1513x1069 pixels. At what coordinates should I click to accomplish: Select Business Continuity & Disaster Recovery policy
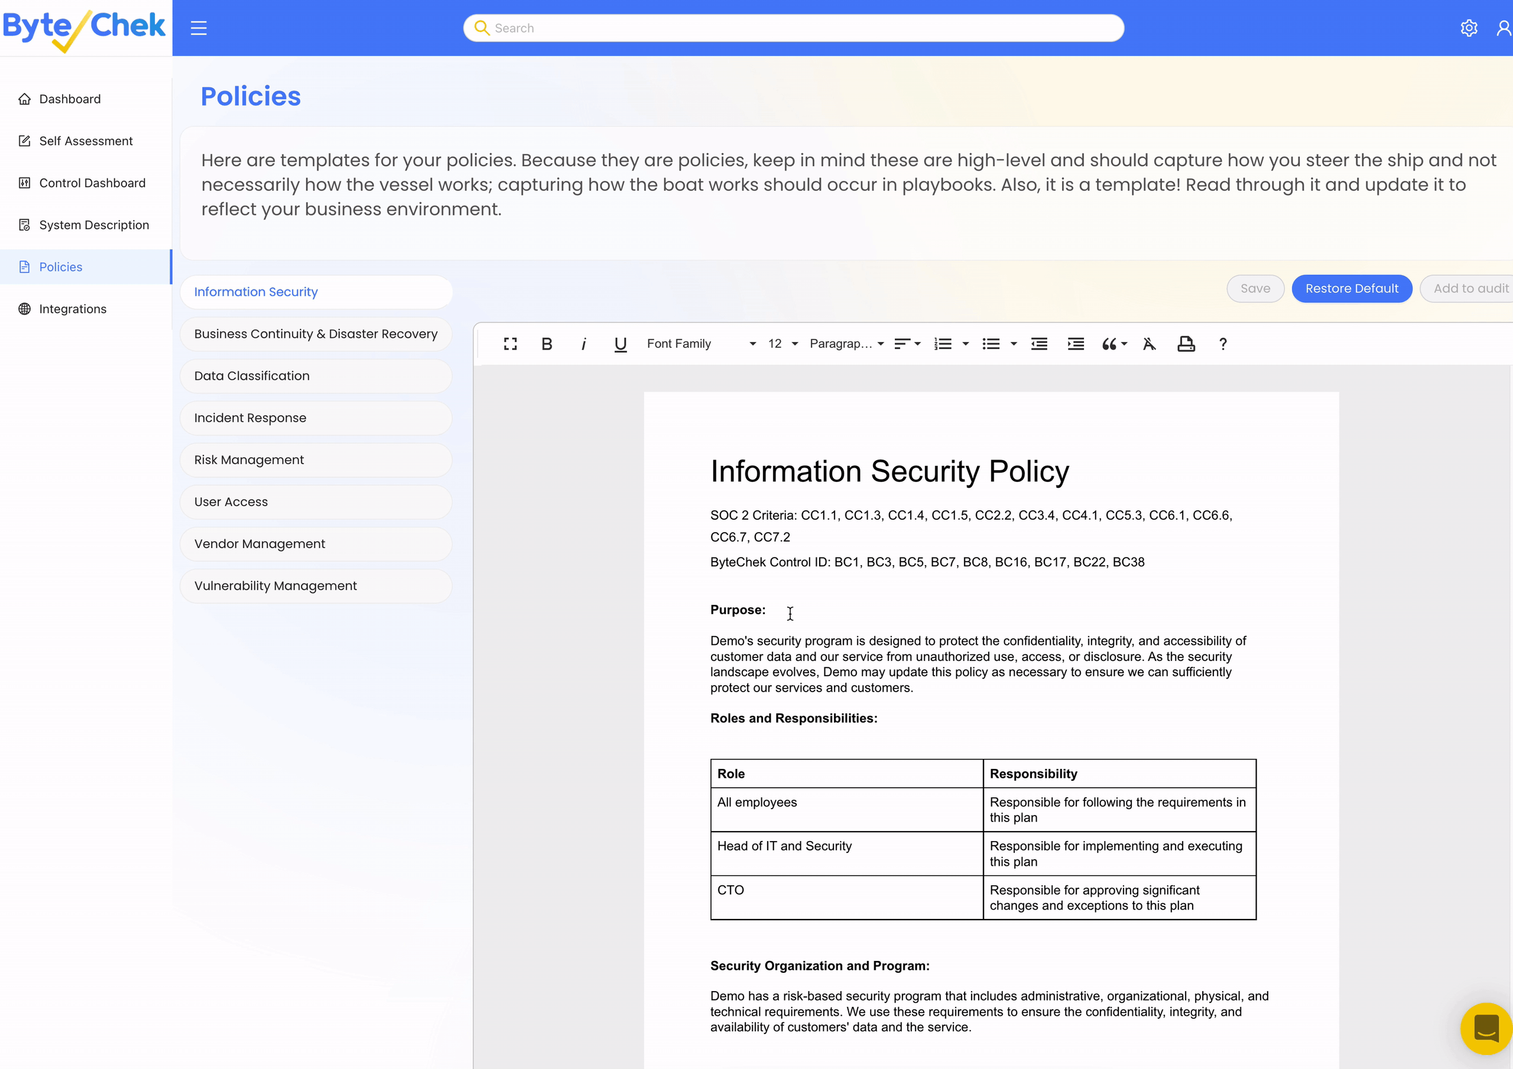pyautogui.click(x=316, y=334)
